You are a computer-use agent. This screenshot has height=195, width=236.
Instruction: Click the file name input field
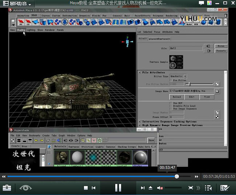pyautogui.click(x=186, y=48)
